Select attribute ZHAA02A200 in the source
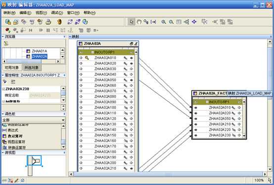The image size is (274, 185). point(105,163)
